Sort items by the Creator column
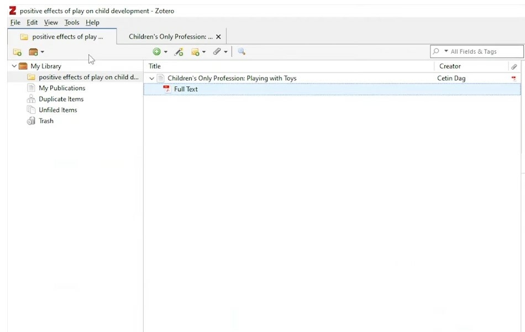The height and width of the screenshot is (332, 525). (x=450, y=66)
